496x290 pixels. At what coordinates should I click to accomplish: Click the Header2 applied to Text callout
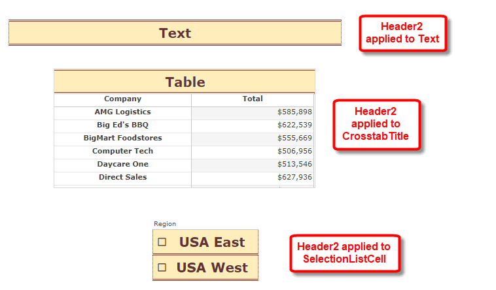click(x=402, y=33)
